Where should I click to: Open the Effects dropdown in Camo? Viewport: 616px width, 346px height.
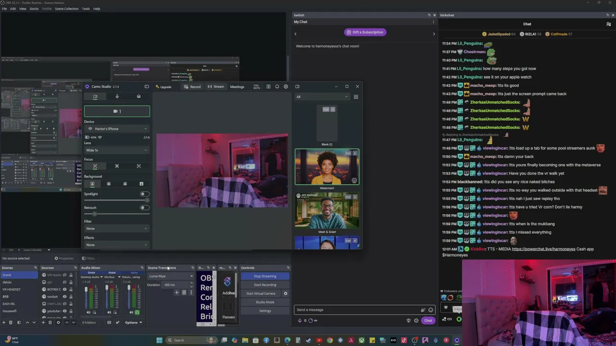click(x=117, y=245)
